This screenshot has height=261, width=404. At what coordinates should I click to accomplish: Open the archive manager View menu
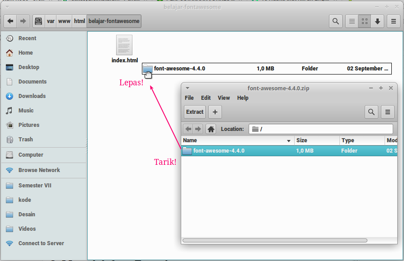click(x=224, y=98)
